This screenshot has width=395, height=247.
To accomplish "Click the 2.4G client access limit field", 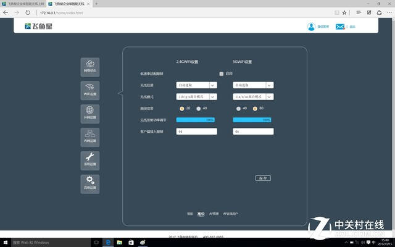I will tap(196, 132).
